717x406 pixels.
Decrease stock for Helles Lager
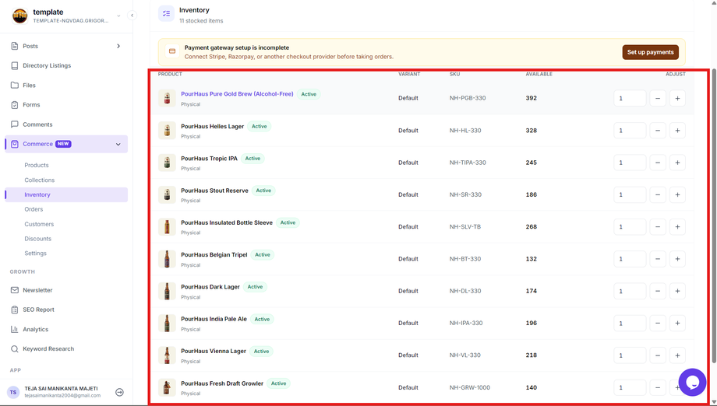(x=658, y=131)
